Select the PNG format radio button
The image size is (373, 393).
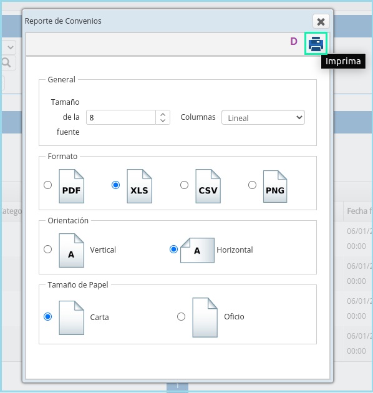[x=252, y=185]
